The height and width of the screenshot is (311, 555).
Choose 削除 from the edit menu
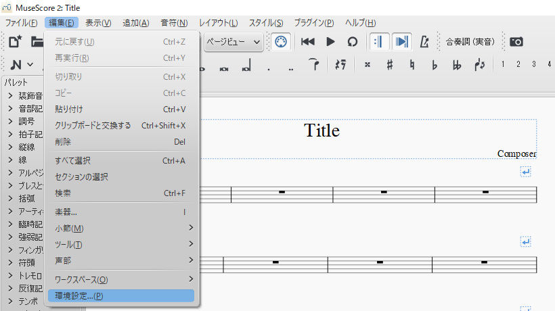pos(120,142)
